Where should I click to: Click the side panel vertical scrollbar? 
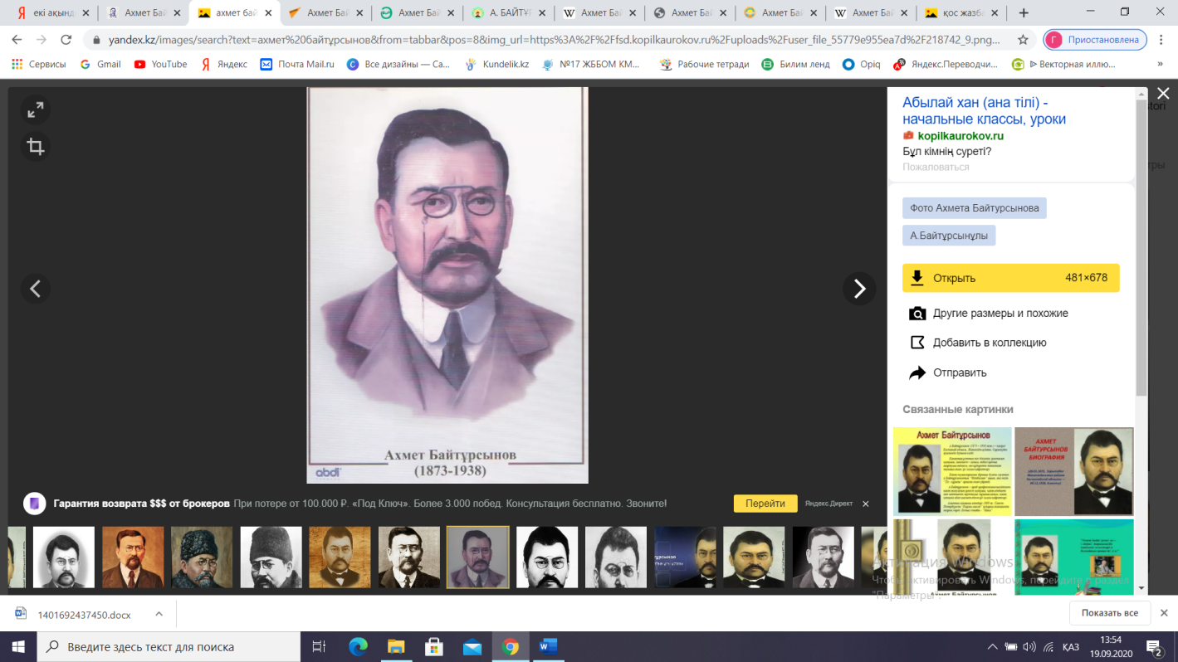[x=1141, y=249]
